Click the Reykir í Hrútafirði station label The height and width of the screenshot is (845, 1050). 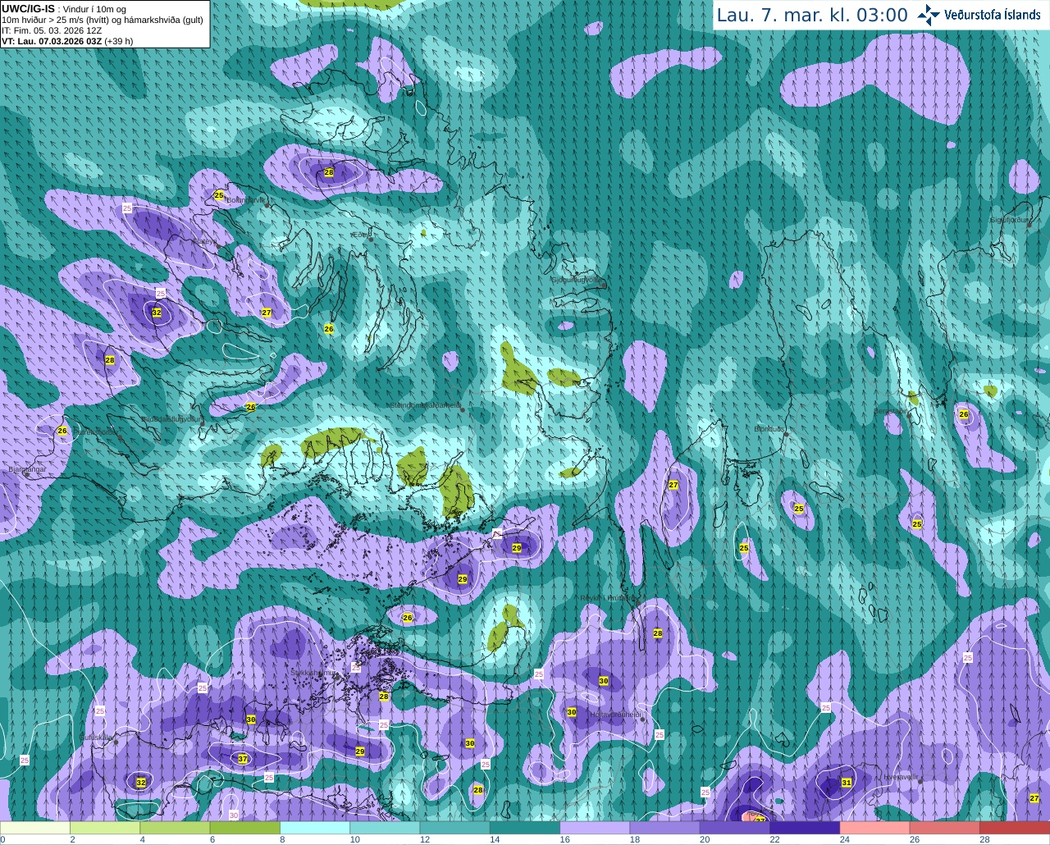pos(609,598)
